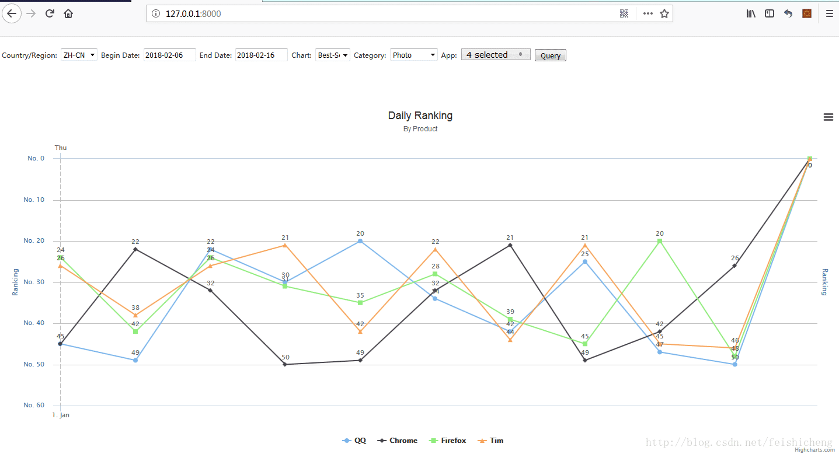Image resolution: width=839 pixels, height=454 pixels.
Task: Click the right Ranking axis title
Action: click(825, 282)
